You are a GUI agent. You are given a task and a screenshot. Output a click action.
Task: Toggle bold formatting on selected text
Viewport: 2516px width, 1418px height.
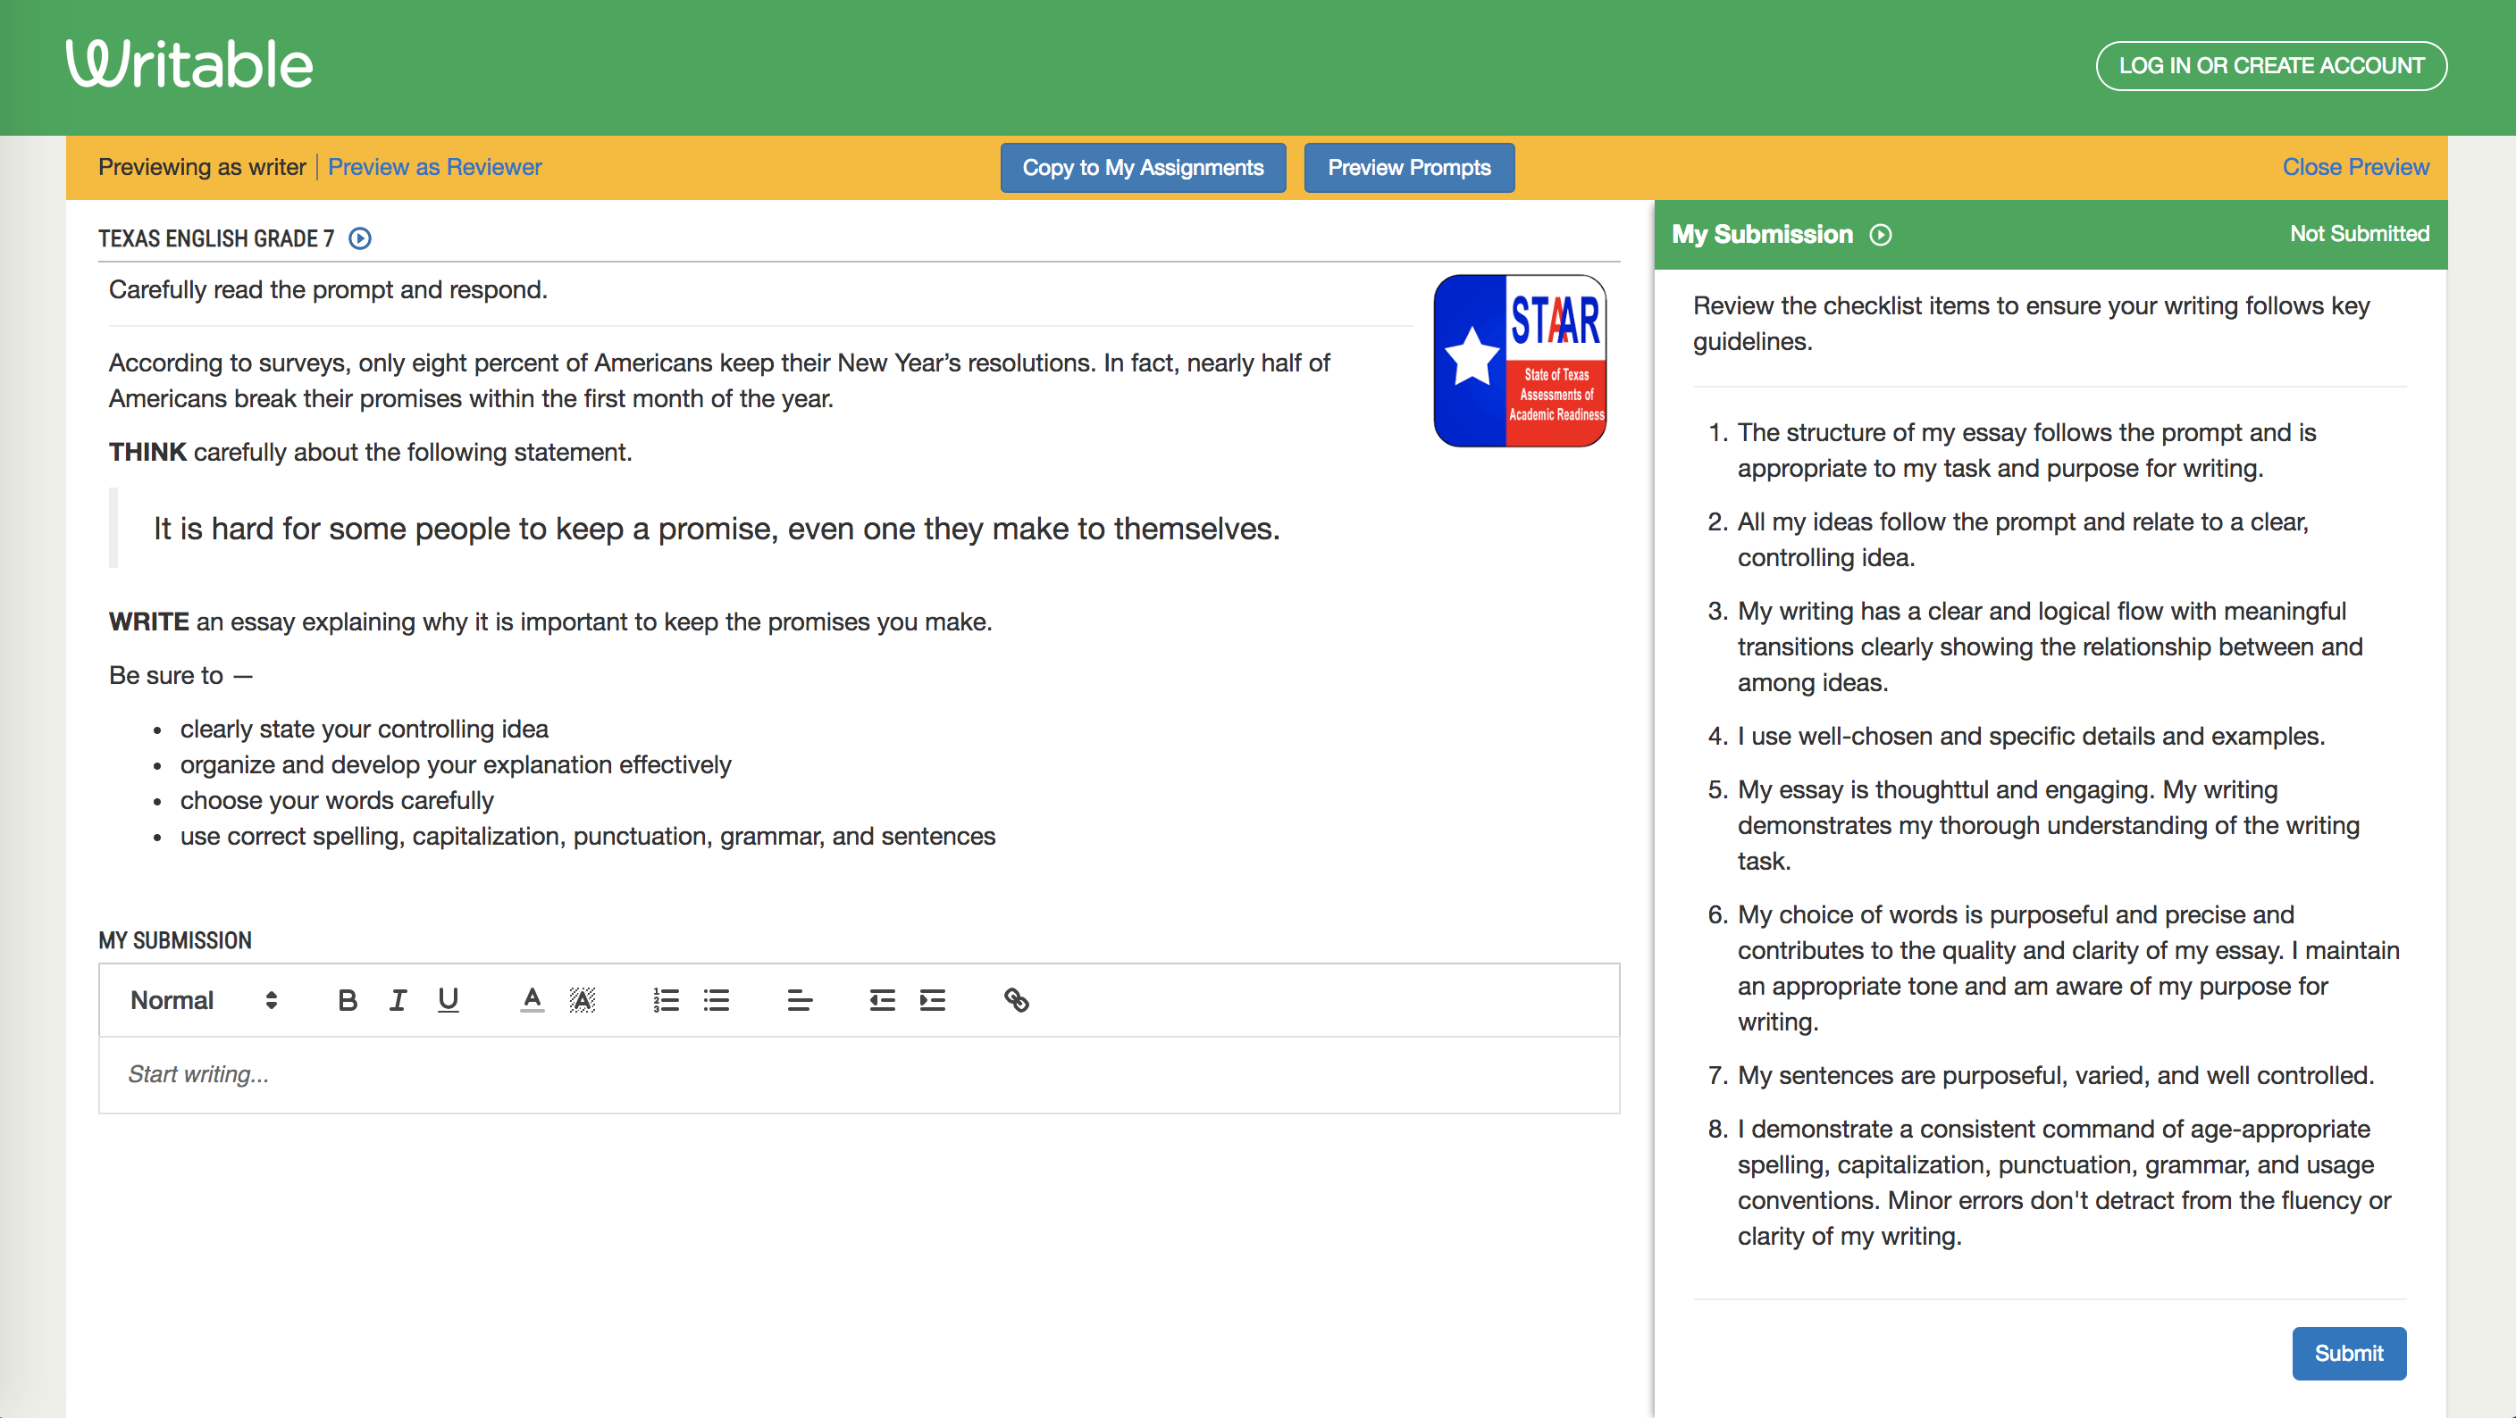click(346, 998)
